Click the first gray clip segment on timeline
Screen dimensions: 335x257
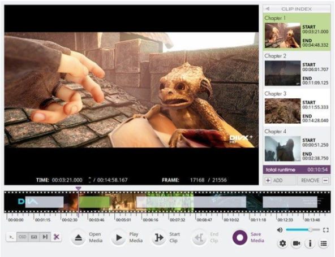point(44,202)
